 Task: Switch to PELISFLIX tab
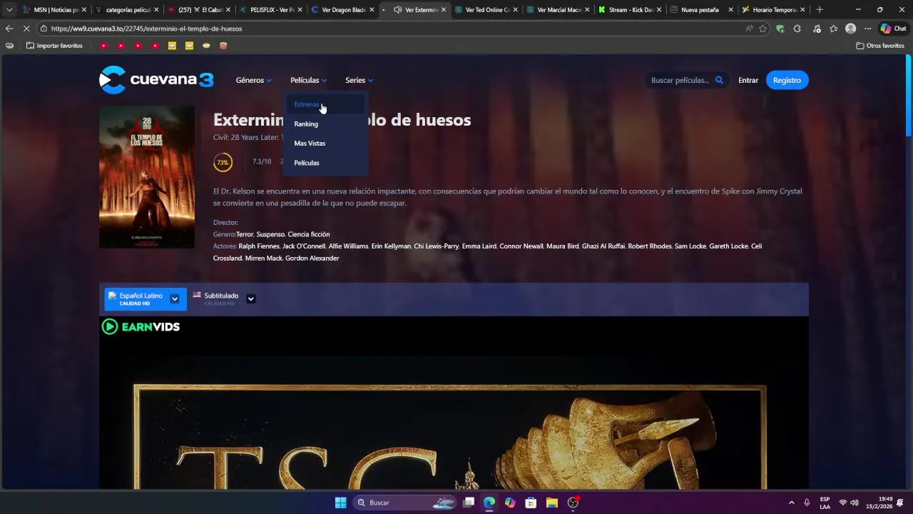[x=270, y=10]
